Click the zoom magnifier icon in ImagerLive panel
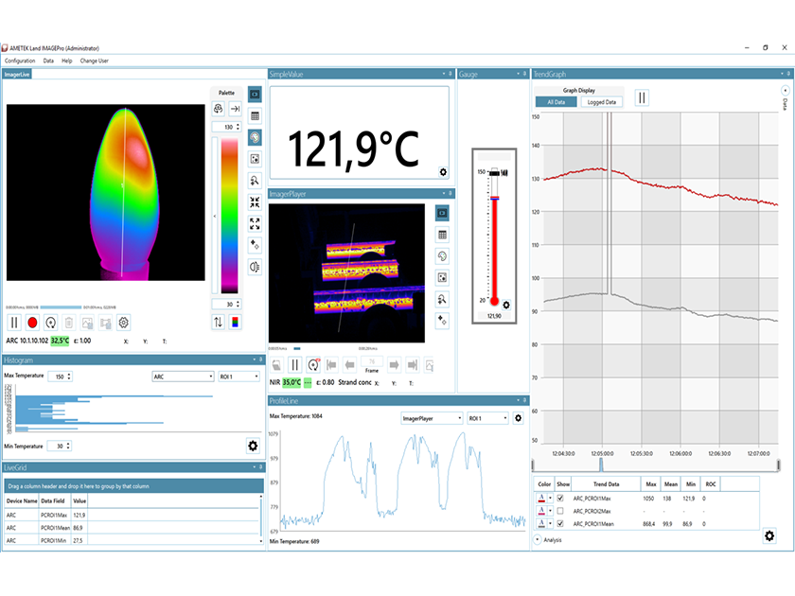795x596 pixels. click(256, 180)
